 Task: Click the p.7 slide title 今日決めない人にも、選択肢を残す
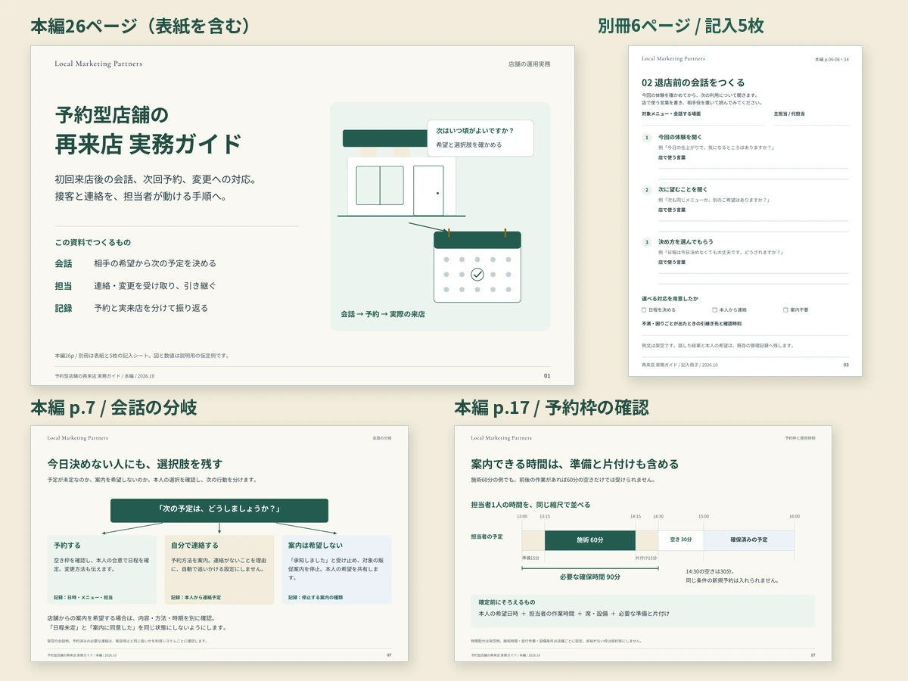tap(135, 464)
